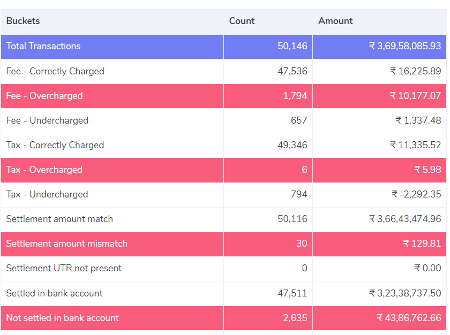Select the Fee - Correctly Charged bucket
The image size is (450, 335).
pos(55,71)
